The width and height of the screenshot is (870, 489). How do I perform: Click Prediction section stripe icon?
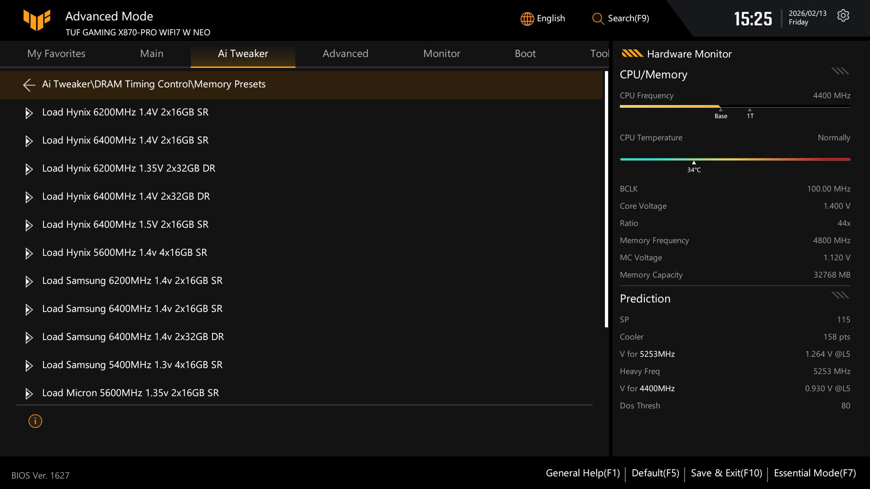point(840,295)
